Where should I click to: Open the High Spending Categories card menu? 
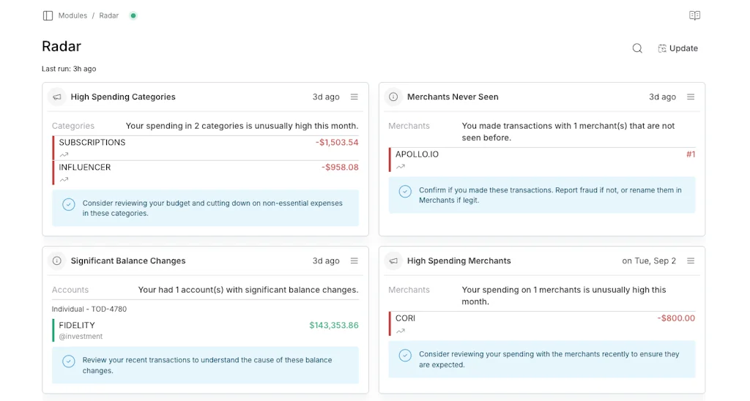click(354, 97)
